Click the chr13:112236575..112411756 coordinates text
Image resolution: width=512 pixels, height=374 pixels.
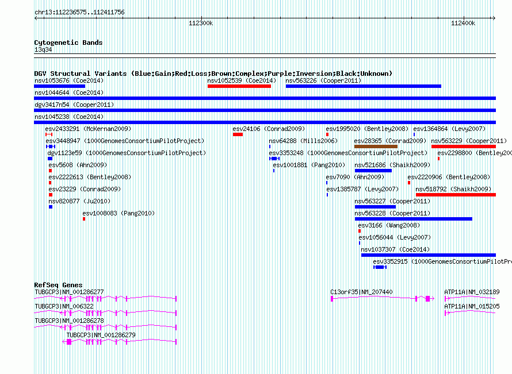tap(79, 12)
